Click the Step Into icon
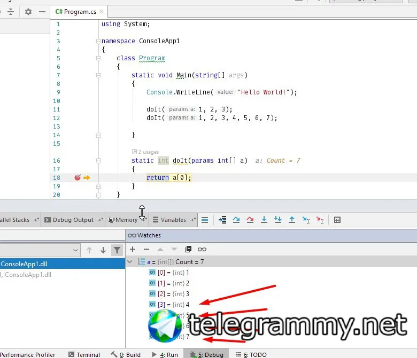The image size is (417, 358). point(264,220)
